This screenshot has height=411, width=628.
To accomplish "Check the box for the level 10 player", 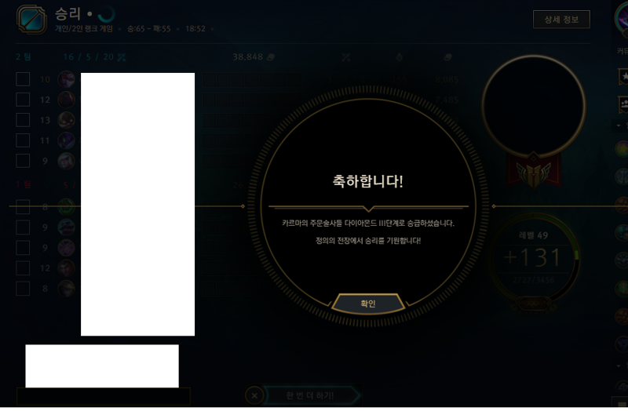I will (x=23, y=79).
